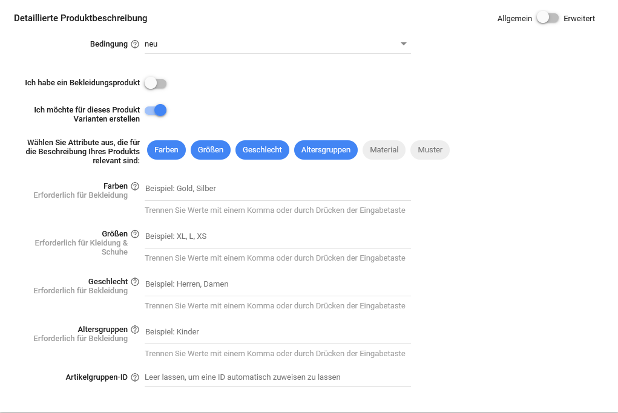Select the Material attribute chip
Image resolution: width=618 pixels, height=413 pixels.
[384, 150]
